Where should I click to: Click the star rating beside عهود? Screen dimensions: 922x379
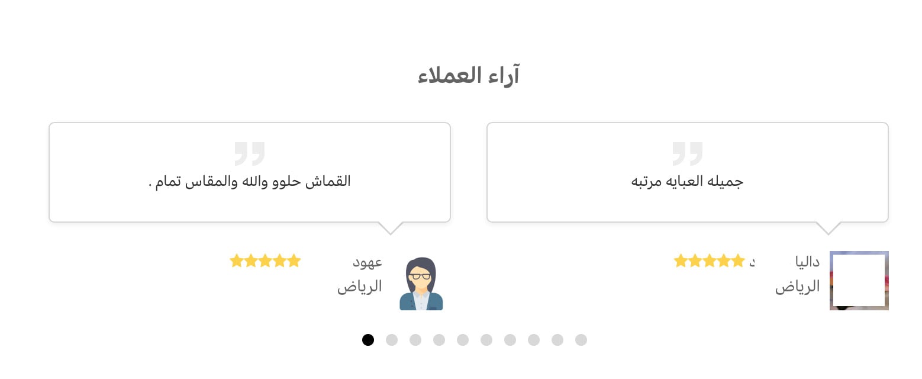point(266,261)
